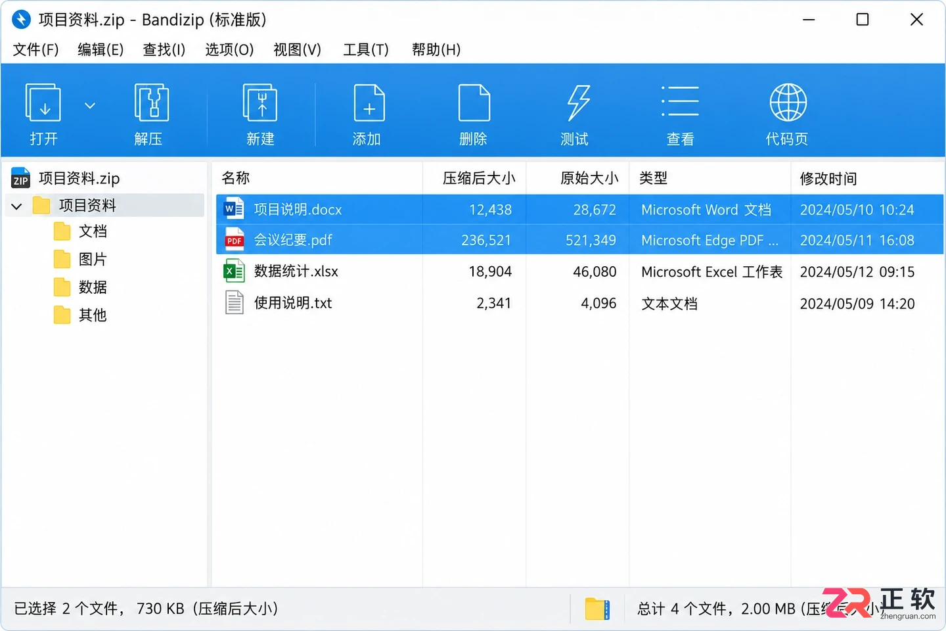The image size is (946, 631).
Task: Click the original size value 46,080
Action: pos(595,271)
